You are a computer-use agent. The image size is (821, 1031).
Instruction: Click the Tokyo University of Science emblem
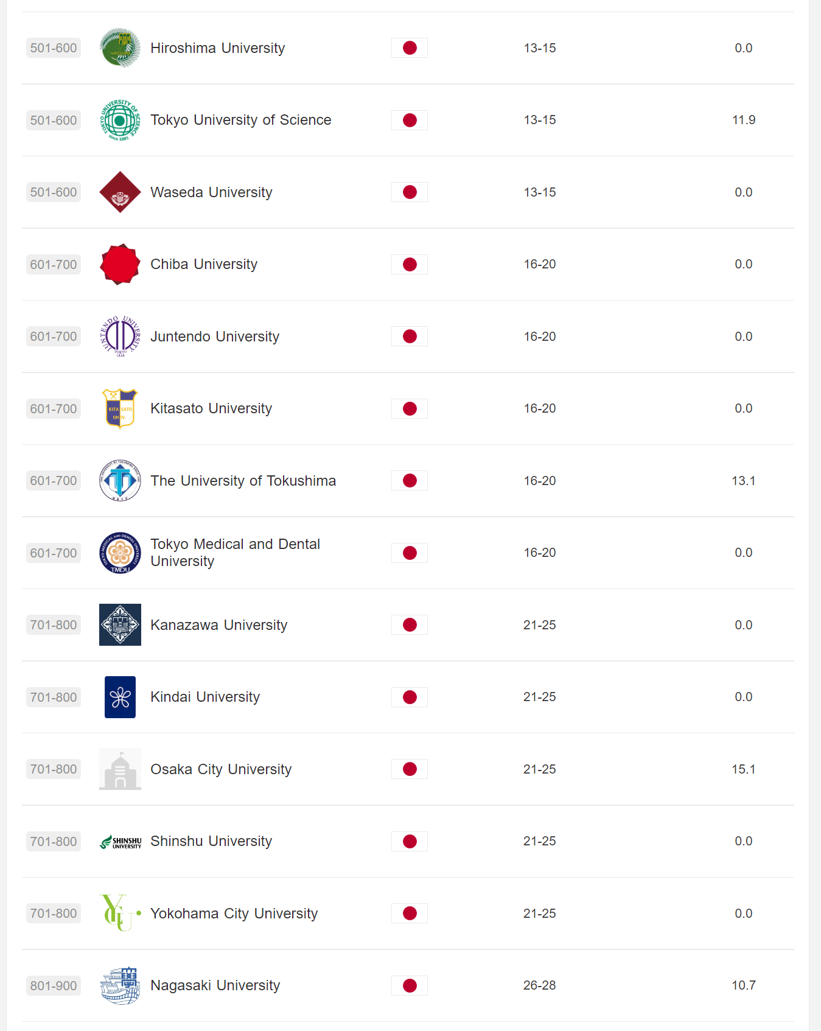[x=120, y=121]
